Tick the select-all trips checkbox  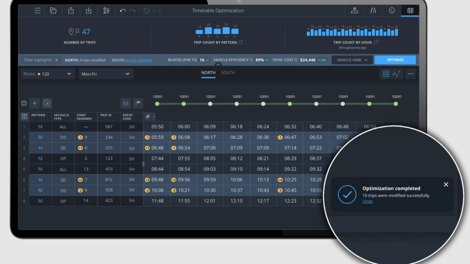coord(24,104)
